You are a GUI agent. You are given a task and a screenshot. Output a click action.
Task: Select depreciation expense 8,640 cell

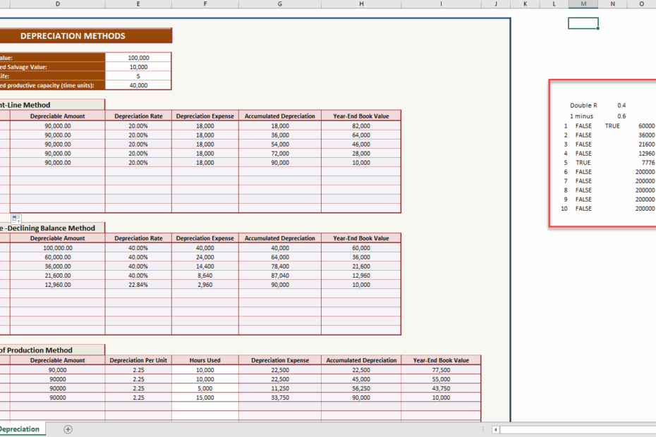tap(205, 276)
